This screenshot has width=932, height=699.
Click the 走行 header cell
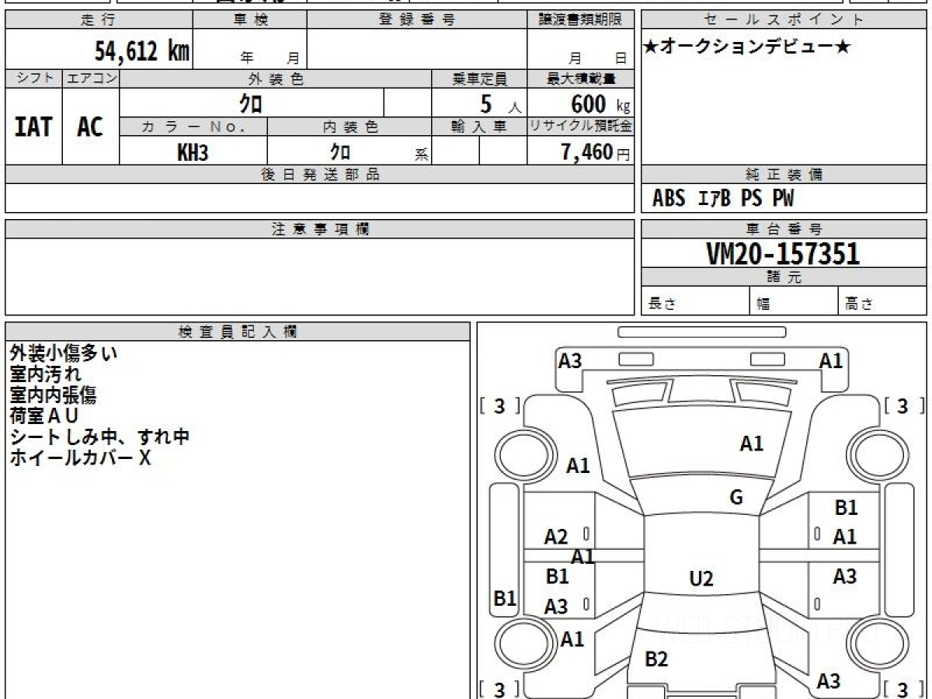tap(99, 20)
